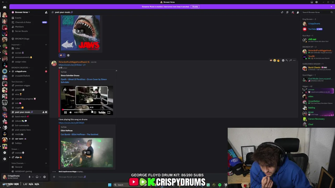The height and width of the screenshot is (188, 335).
Task: Click the message attachment plus button
Action: pyautogui.click(x=54, y=177)
